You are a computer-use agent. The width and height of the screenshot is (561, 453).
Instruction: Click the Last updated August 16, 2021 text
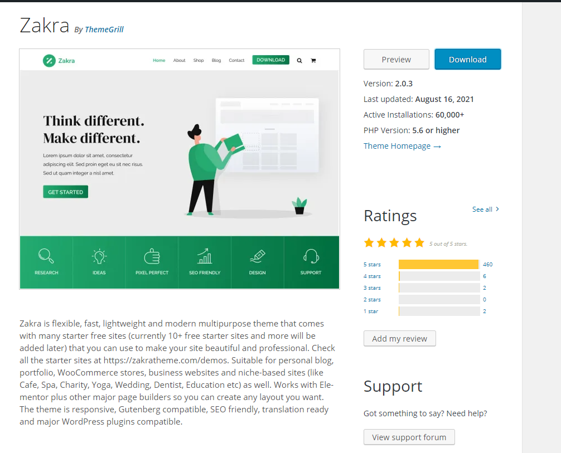(419, 99)
